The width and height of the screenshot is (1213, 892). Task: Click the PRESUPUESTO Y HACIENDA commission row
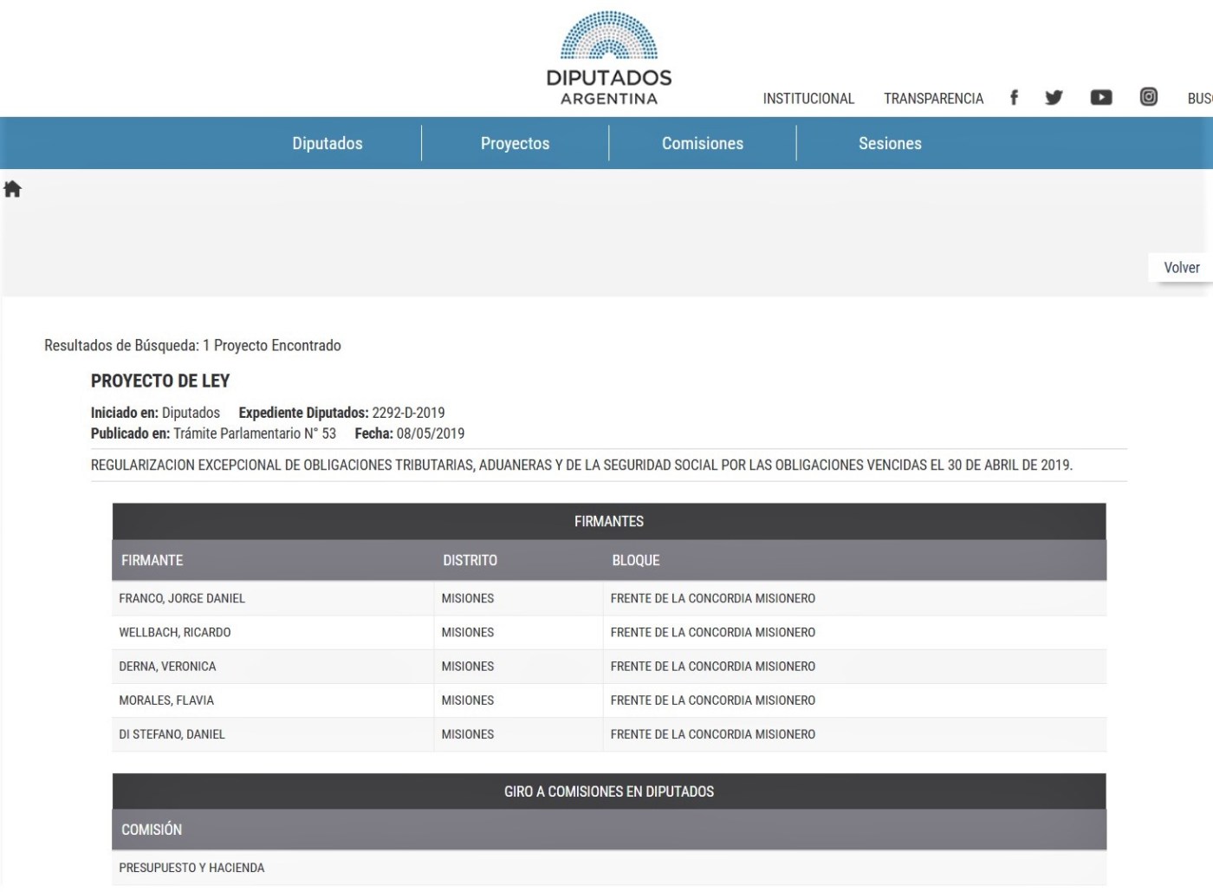tap(191, 867)
